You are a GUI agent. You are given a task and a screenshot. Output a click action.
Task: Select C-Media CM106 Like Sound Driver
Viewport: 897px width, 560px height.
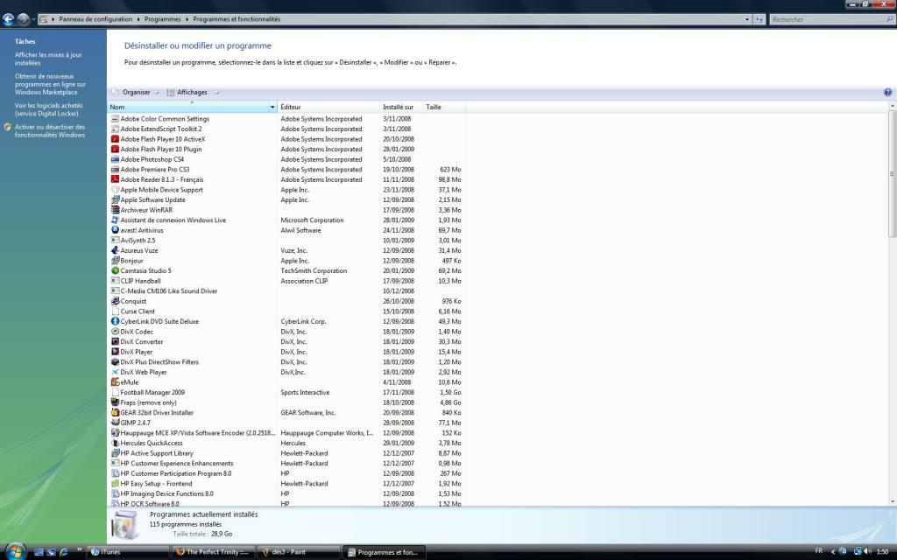[x=286, y=290]
